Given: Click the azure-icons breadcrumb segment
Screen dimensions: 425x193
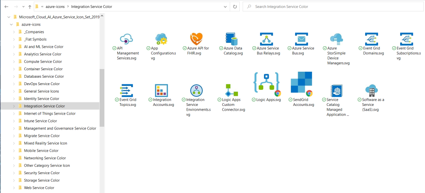Looking at the screenshot, I should (x=55, y=7).
